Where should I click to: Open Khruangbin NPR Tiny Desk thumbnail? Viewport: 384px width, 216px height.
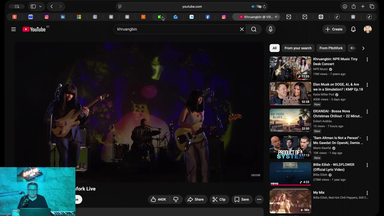point(290,68)
